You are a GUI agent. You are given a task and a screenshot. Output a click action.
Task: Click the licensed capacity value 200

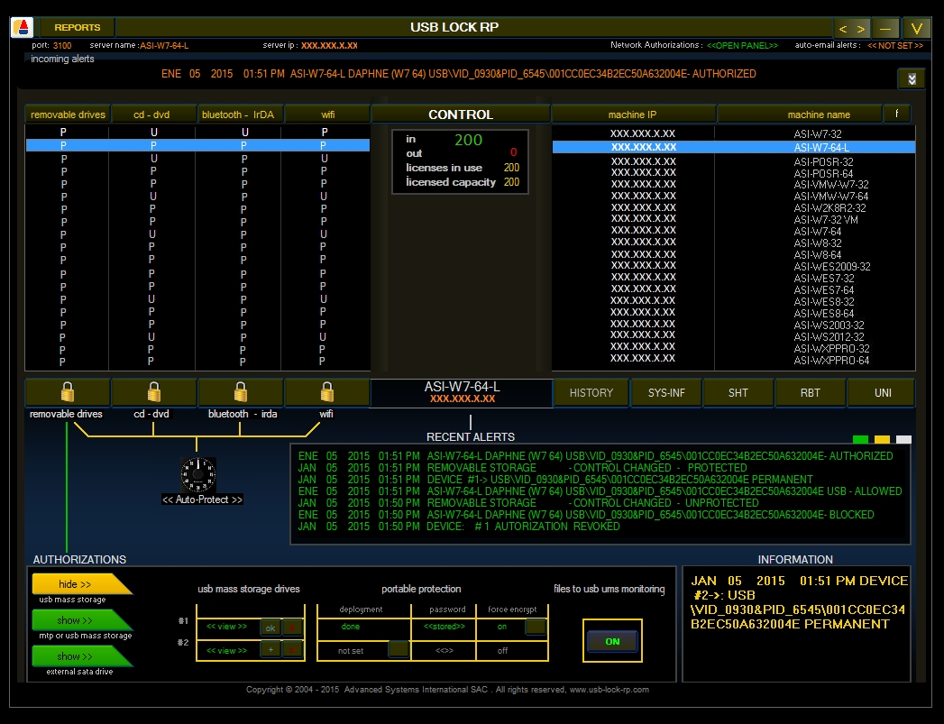(x=511, y=182)
